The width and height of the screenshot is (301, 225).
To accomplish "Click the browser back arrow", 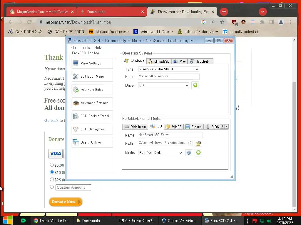I will [x=11, y=22].
